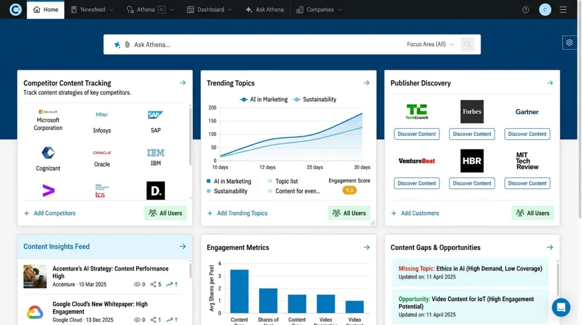The height and width of the screenshot is (325, 582).
Task: Open Accenture's AI Strategy article thumbnail
Action: (35, 276)
